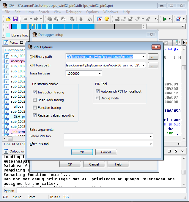The image size is (189, 202).
Task: Click the binary sequence search binoculars icon
Action: click(x=63, y=19)
